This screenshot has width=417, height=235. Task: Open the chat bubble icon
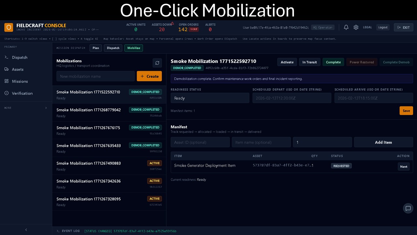[408, 208]
